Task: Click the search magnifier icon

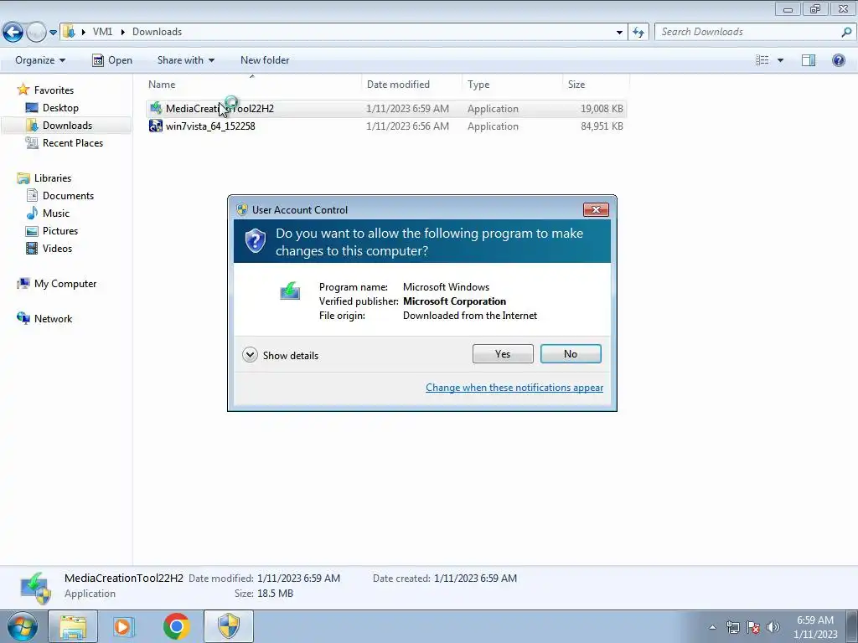Action: (846, 32)
